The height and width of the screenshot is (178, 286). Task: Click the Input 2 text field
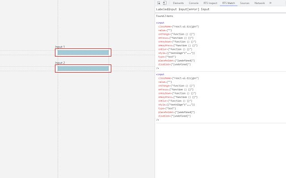pyautogui.click(x=83, y=69)
